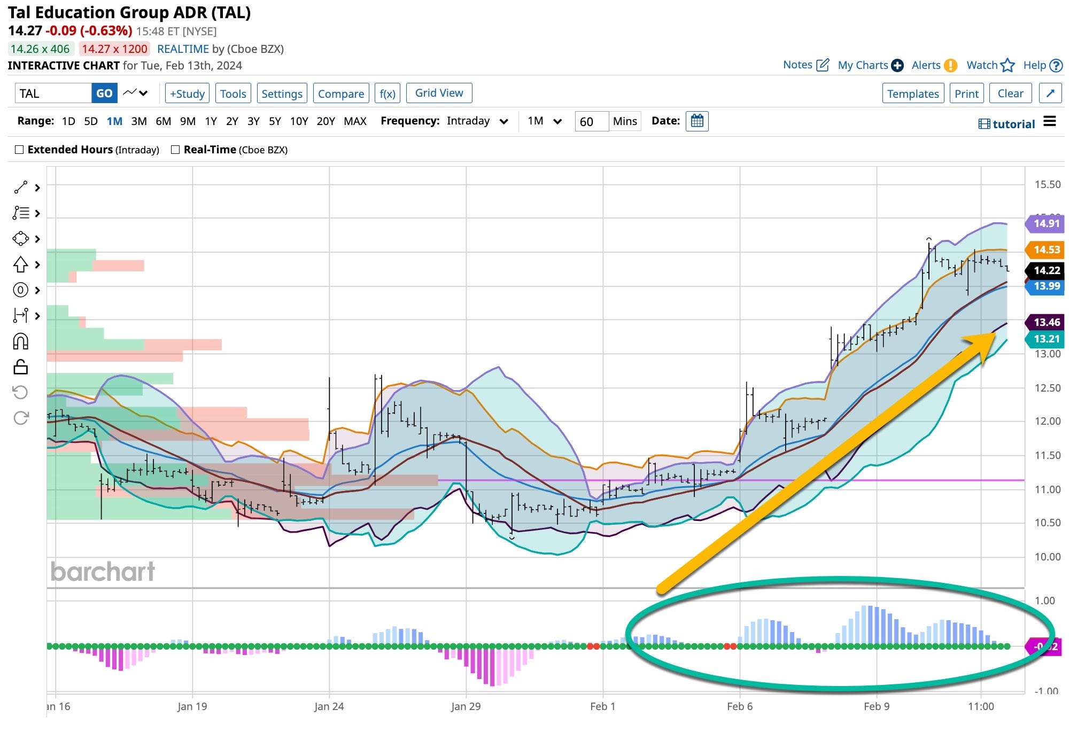Screen dimensions: 1085x748
Task: Select the trend line drawing tool
Action: pos(20,188)
